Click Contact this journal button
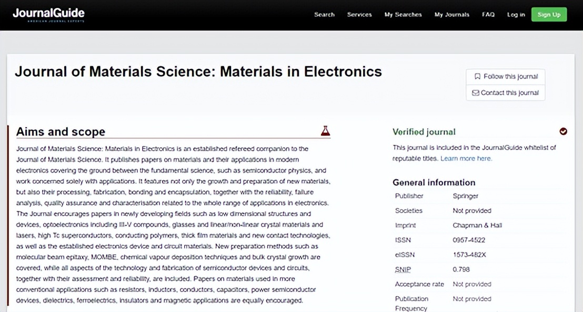 click(506, 93)
